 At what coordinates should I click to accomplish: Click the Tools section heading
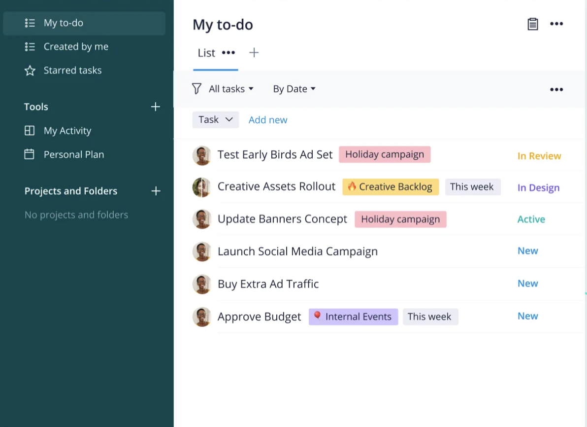[x=36, y=107]
